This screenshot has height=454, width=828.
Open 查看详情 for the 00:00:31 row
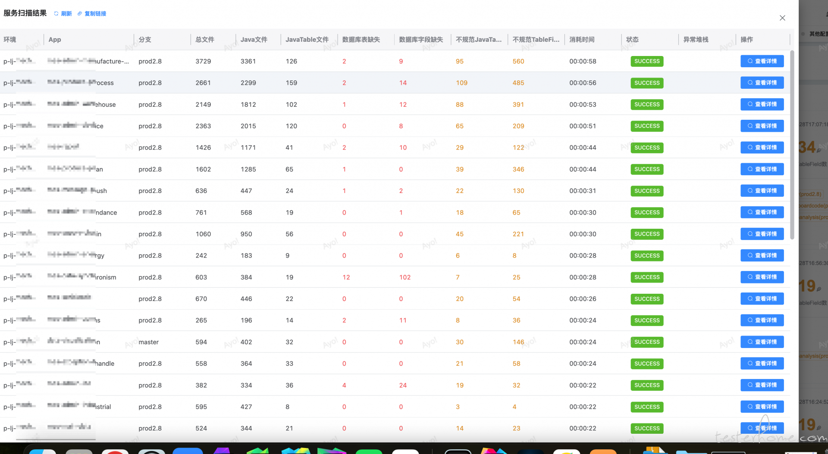point(762,191)
